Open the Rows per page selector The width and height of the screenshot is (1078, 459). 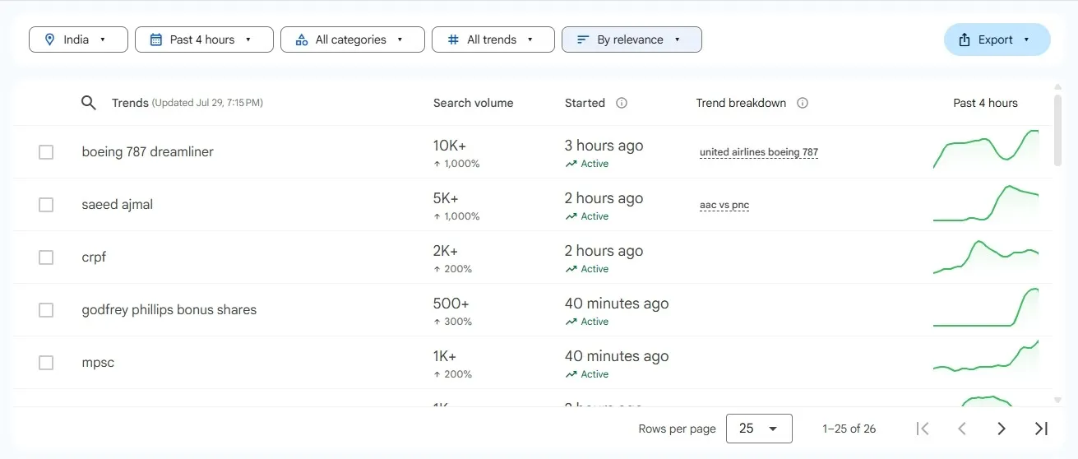pyautogui.click(x=758, y=429)
